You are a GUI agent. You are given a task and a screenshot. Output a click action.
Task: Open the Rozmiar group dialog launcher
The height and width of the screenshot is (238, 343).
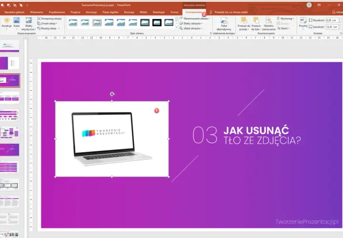341,33
